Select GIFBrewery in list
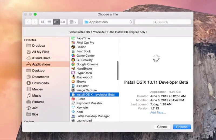 pos(94,60)
